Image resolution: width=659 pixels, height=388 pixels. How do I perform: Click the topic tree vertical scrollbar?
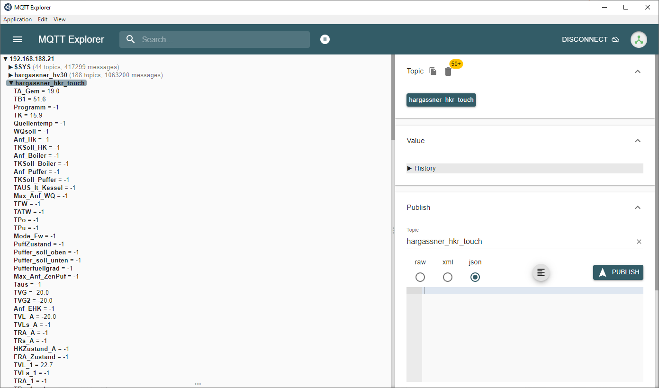(393, 98)
